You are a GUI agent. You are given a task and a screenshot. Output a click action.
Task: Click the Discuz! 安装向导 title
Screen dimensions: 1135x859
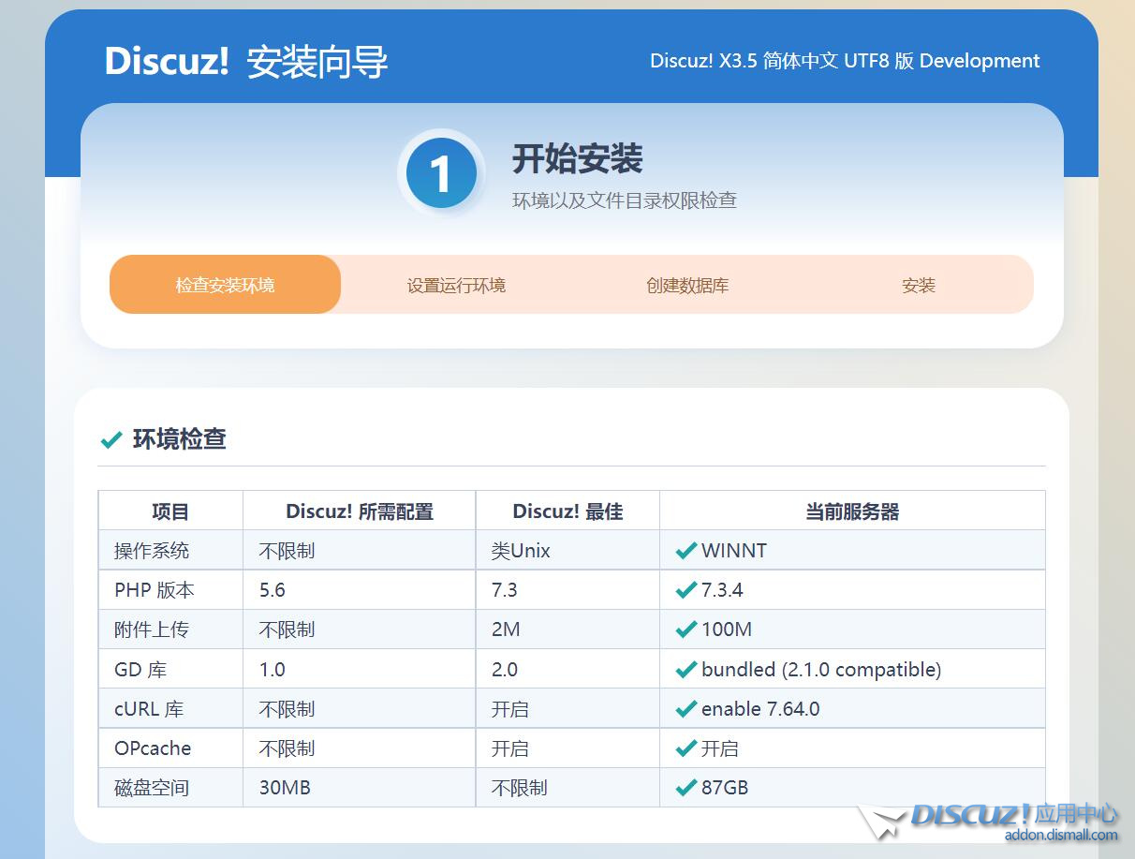click(x=246, y=62)
